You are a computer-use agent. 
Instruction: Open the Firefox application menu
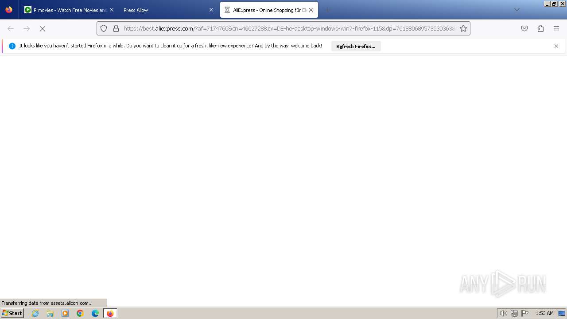556,28
